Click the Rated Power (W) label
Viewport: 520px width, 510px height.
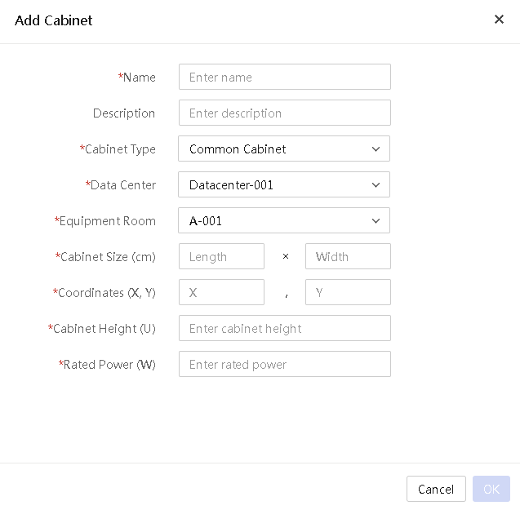(x=107, y=365)
